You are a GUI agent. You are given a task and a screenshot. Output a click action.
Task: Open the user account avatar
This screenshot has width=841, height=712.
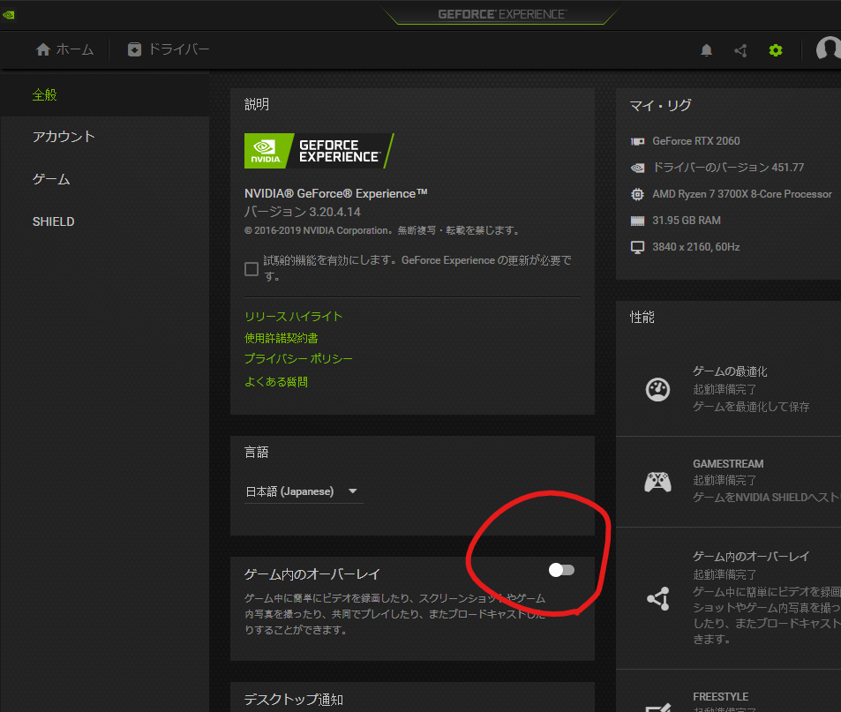pos(828,49)
